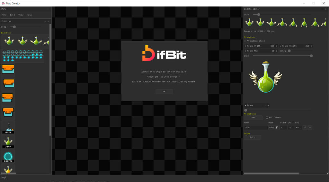
Task: Click the Frame Height value 256
Action: [x=307, y=46]
